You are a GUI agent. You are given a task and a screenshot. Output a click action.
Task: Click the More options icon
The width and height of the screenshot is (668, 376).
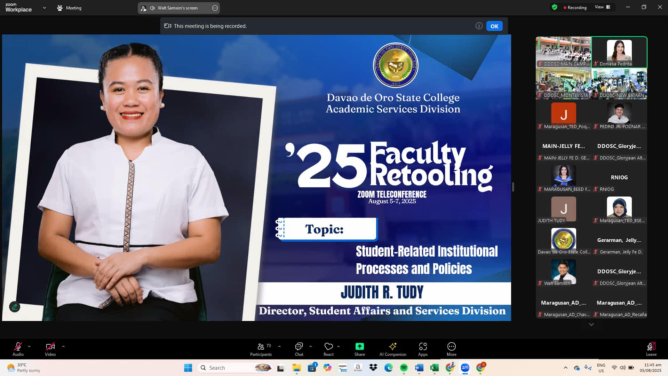451,347
